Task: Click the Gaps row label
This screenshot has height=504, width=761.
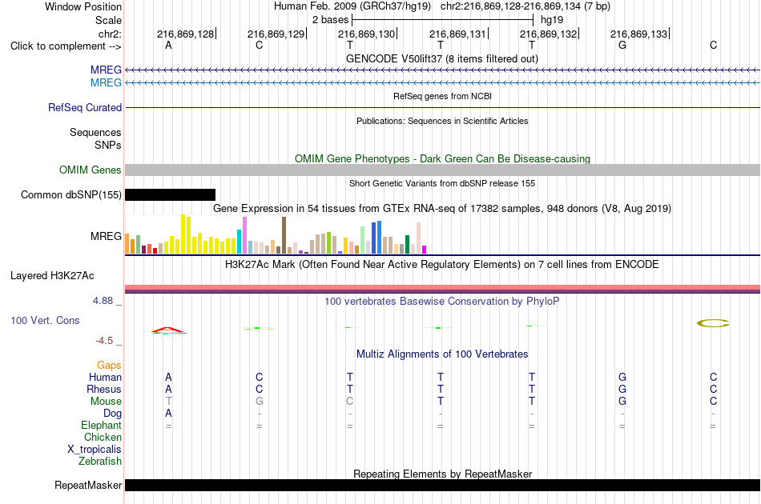Action: (x=109, y=365)
